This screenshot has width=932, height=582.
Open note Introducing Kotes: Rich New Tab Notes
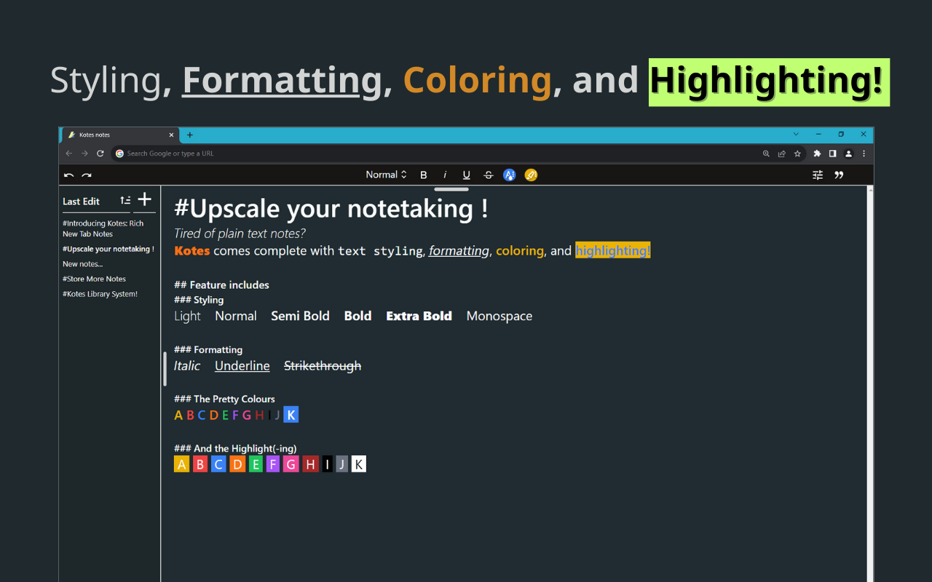103,228
